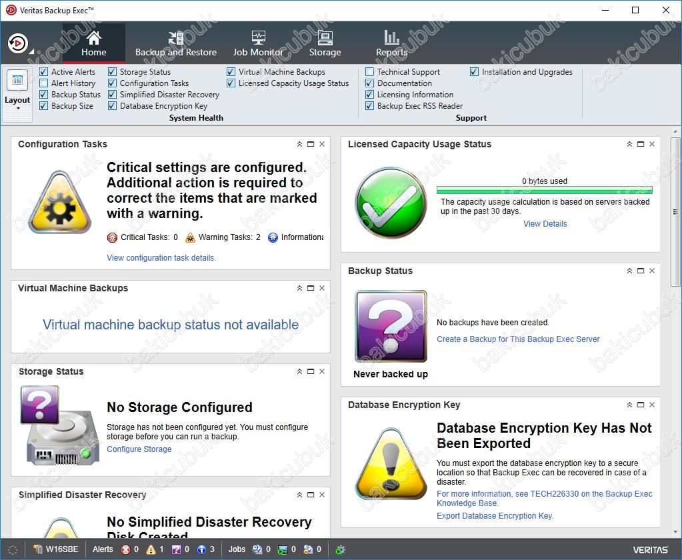Click the yellow Database Encryption Key warning icon
This screenshot has width=682, height=560.
point(391,464)
